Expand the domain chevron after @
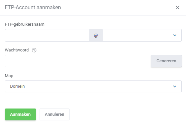Viewport: 186px width, 125px height. pos(174,35)
